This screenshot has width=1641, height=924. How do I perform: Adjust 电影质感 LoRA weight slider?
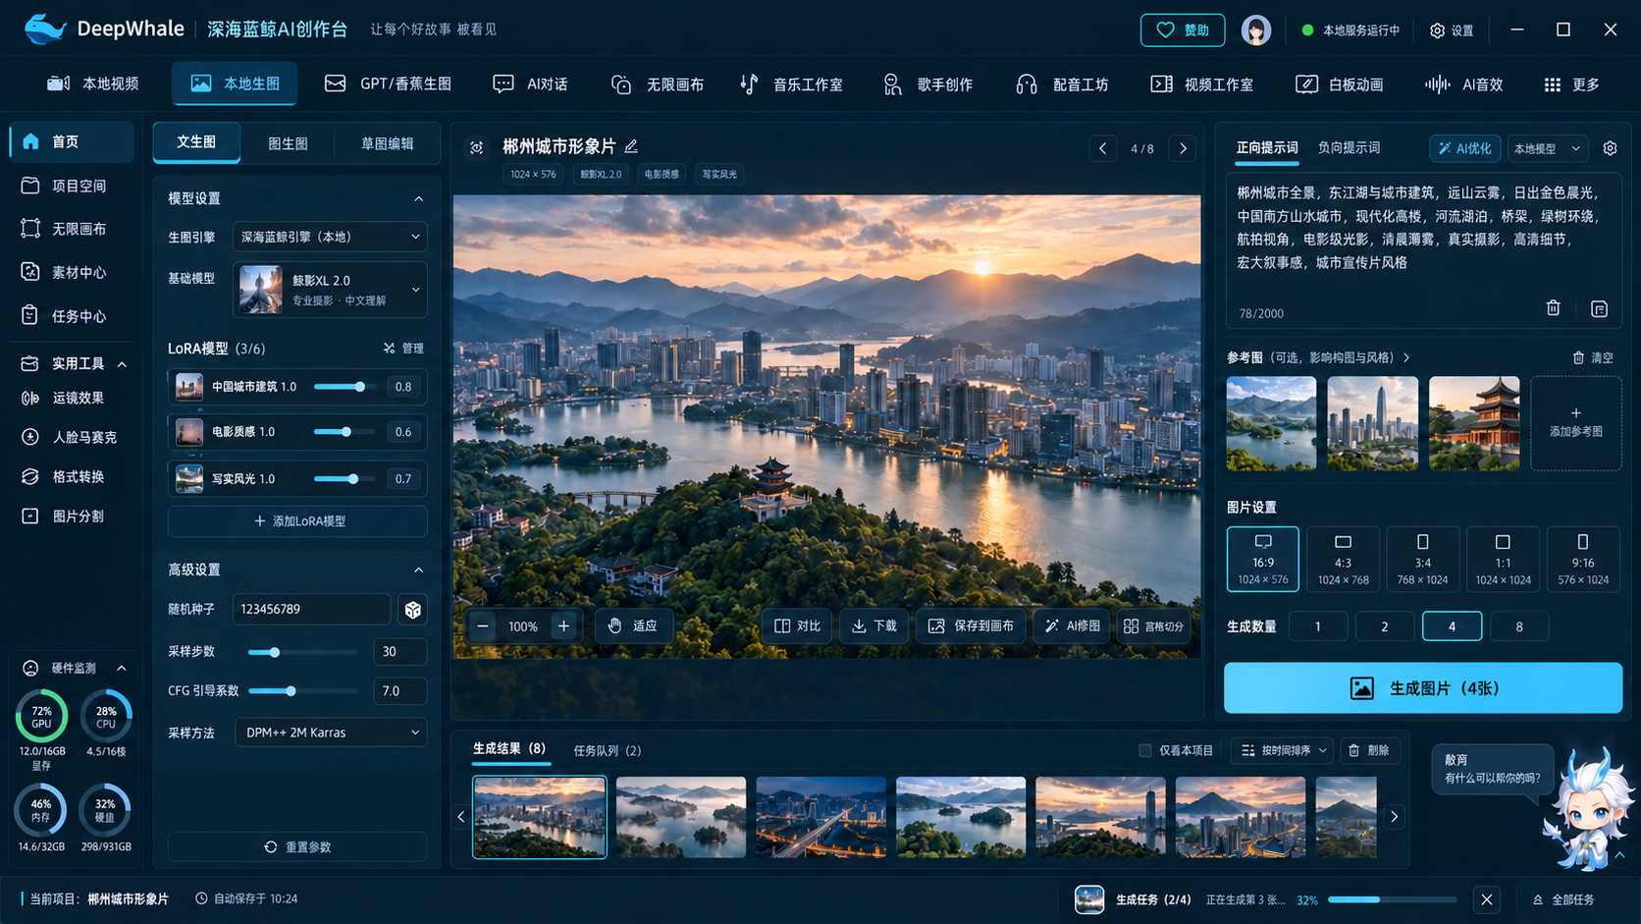(x=345, y=432)
